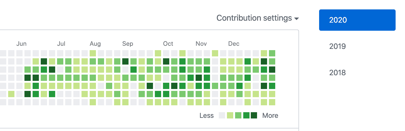Select the highlighted 2020 year button
Screen dimensions: 405x131
point(357,20)
